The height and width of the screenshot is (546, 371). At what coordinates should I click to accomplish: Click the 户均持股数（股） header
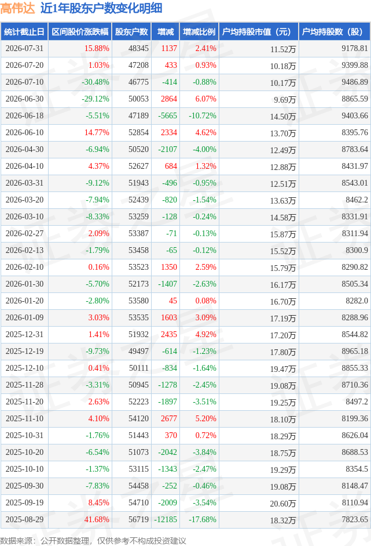pos(335,32)
